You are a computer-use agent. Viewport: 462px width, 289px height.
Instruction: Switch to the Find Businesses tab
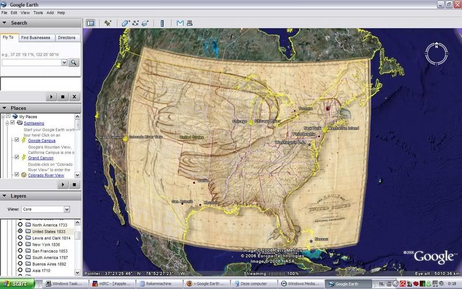(36, 38)
